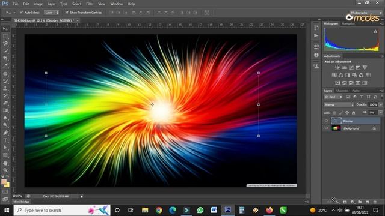The width and height of the screenshot is (385, 216).
Task: Add a Color Balance adjustment
Action: coord(341,75)
